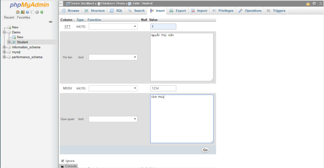This screenshot has height=168, width=324.
Task: Click the Console icon at bottom
Action: 62,166
